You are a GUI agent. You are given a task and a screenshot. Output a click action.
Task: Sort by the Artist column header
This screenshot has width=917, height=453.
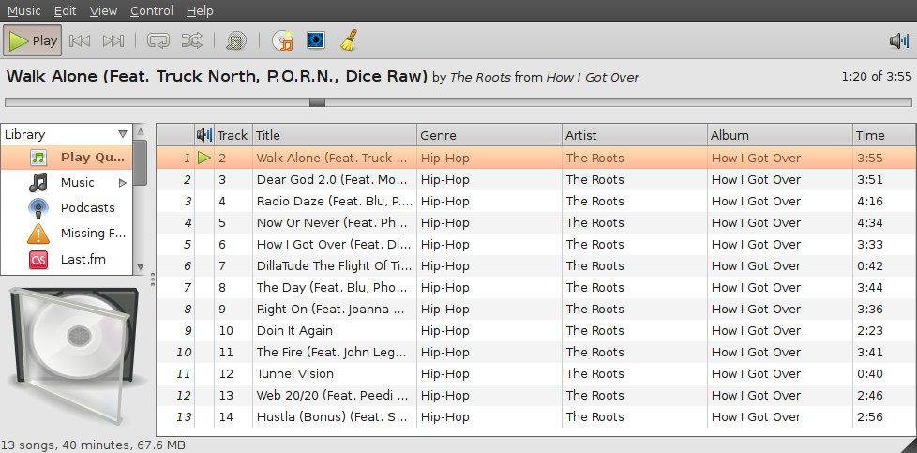[635, 135]
